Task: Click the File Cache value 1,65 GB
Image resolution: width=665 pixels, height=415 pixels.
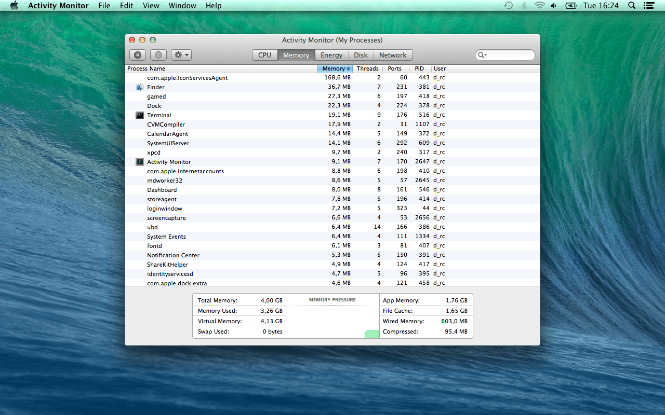Action: coord(457,311)
